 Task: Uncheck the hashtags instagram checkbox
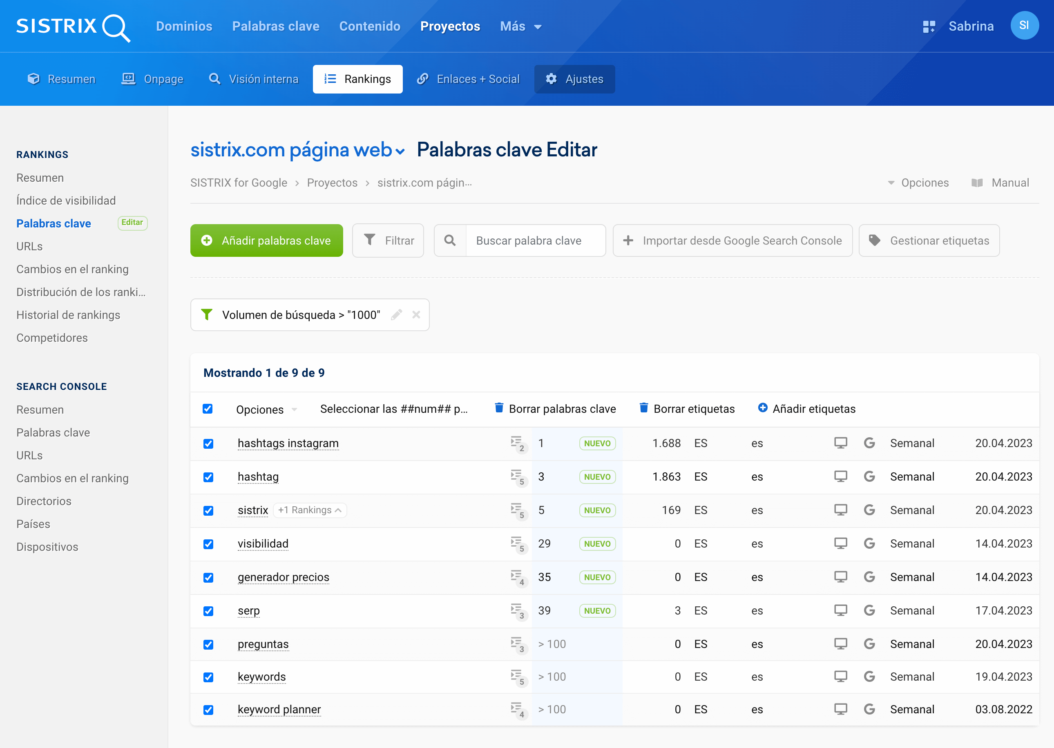point(208,443)
